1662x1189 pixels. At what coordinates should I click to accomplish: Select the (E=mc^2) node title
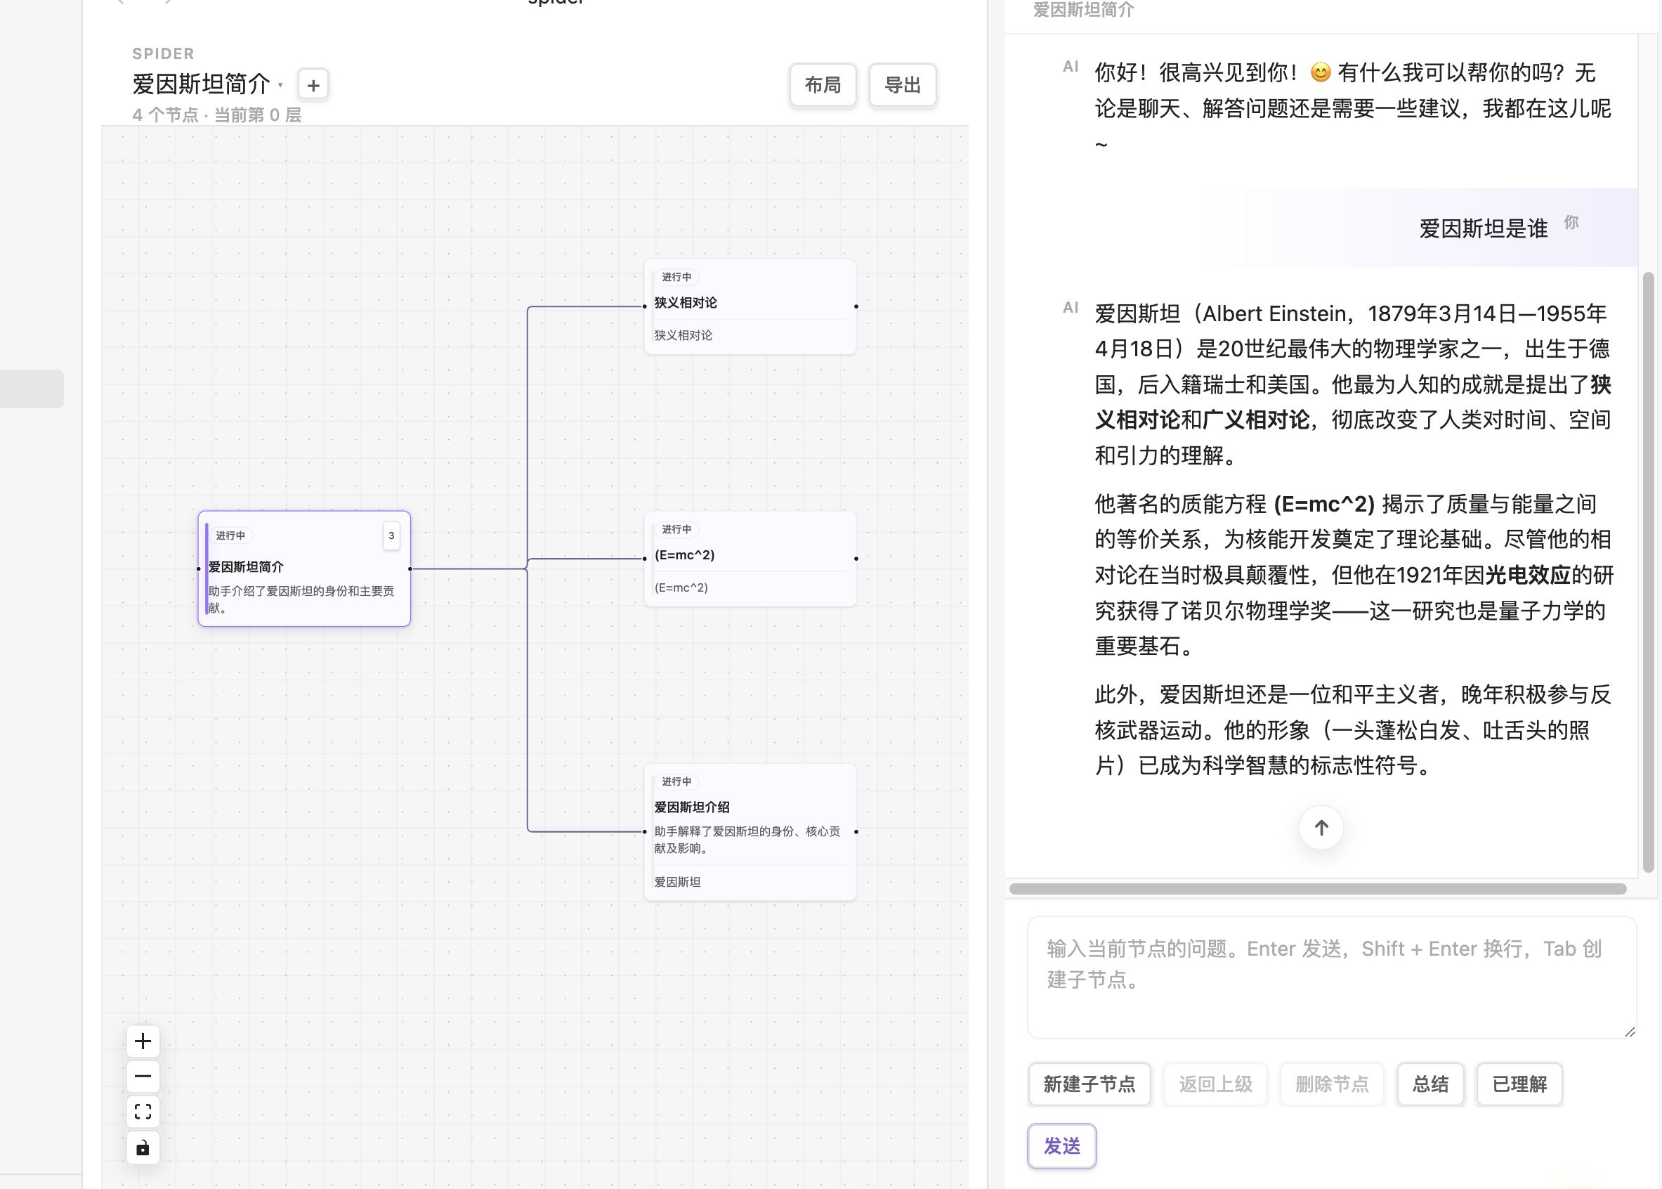[x=684, y=555]
